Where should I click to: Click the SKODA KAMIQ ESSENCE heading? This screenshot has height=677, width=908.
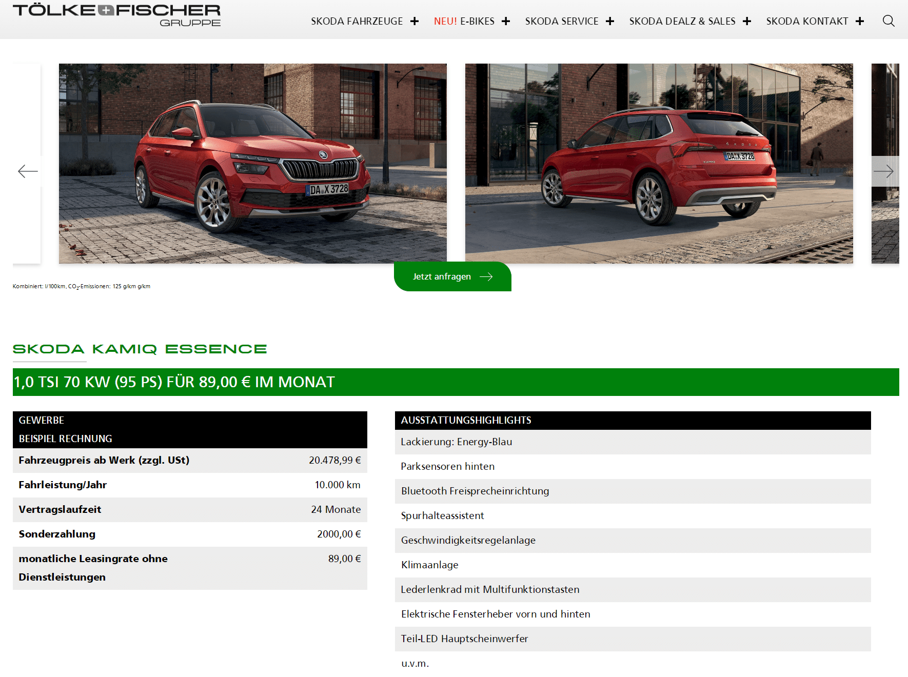pyautogui.click(x=140, y=349)
